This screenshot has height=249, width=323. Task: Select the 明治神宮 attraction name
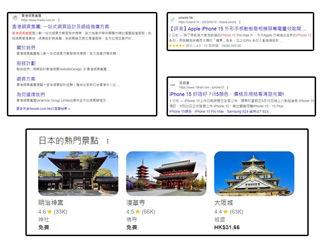[51, 203]
